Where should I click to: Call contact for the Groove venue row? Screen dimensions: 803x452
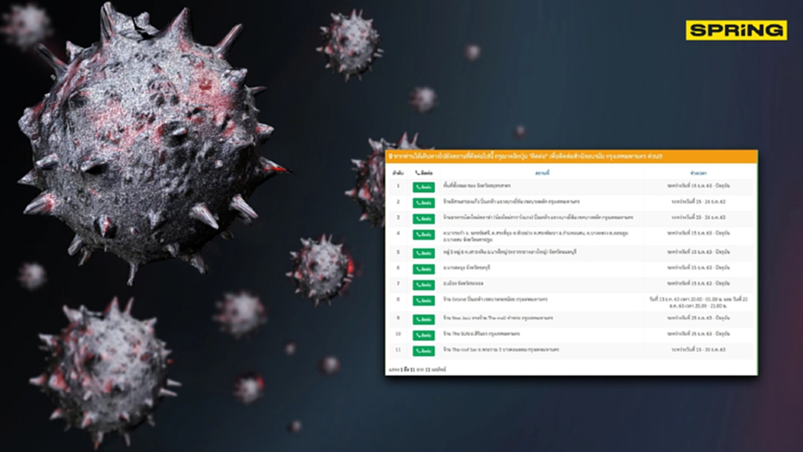tap(424, 300)
